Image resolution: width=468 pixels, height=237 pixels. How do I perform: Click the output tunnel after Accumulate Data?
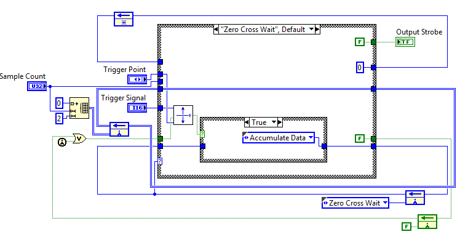click(325, 146)
